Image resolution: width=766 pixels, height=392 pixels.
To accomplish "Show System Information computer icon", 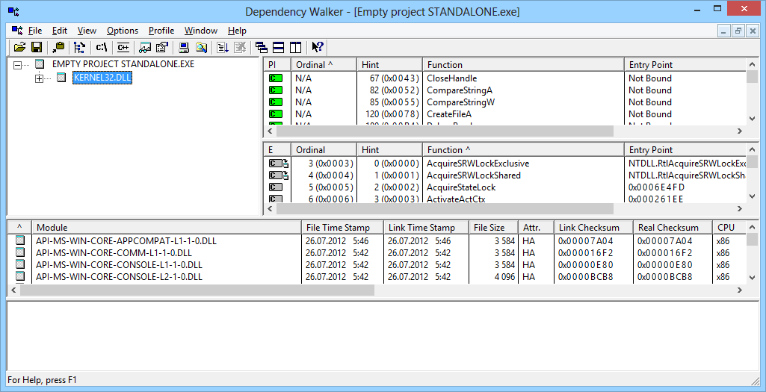I will (184, 47).
